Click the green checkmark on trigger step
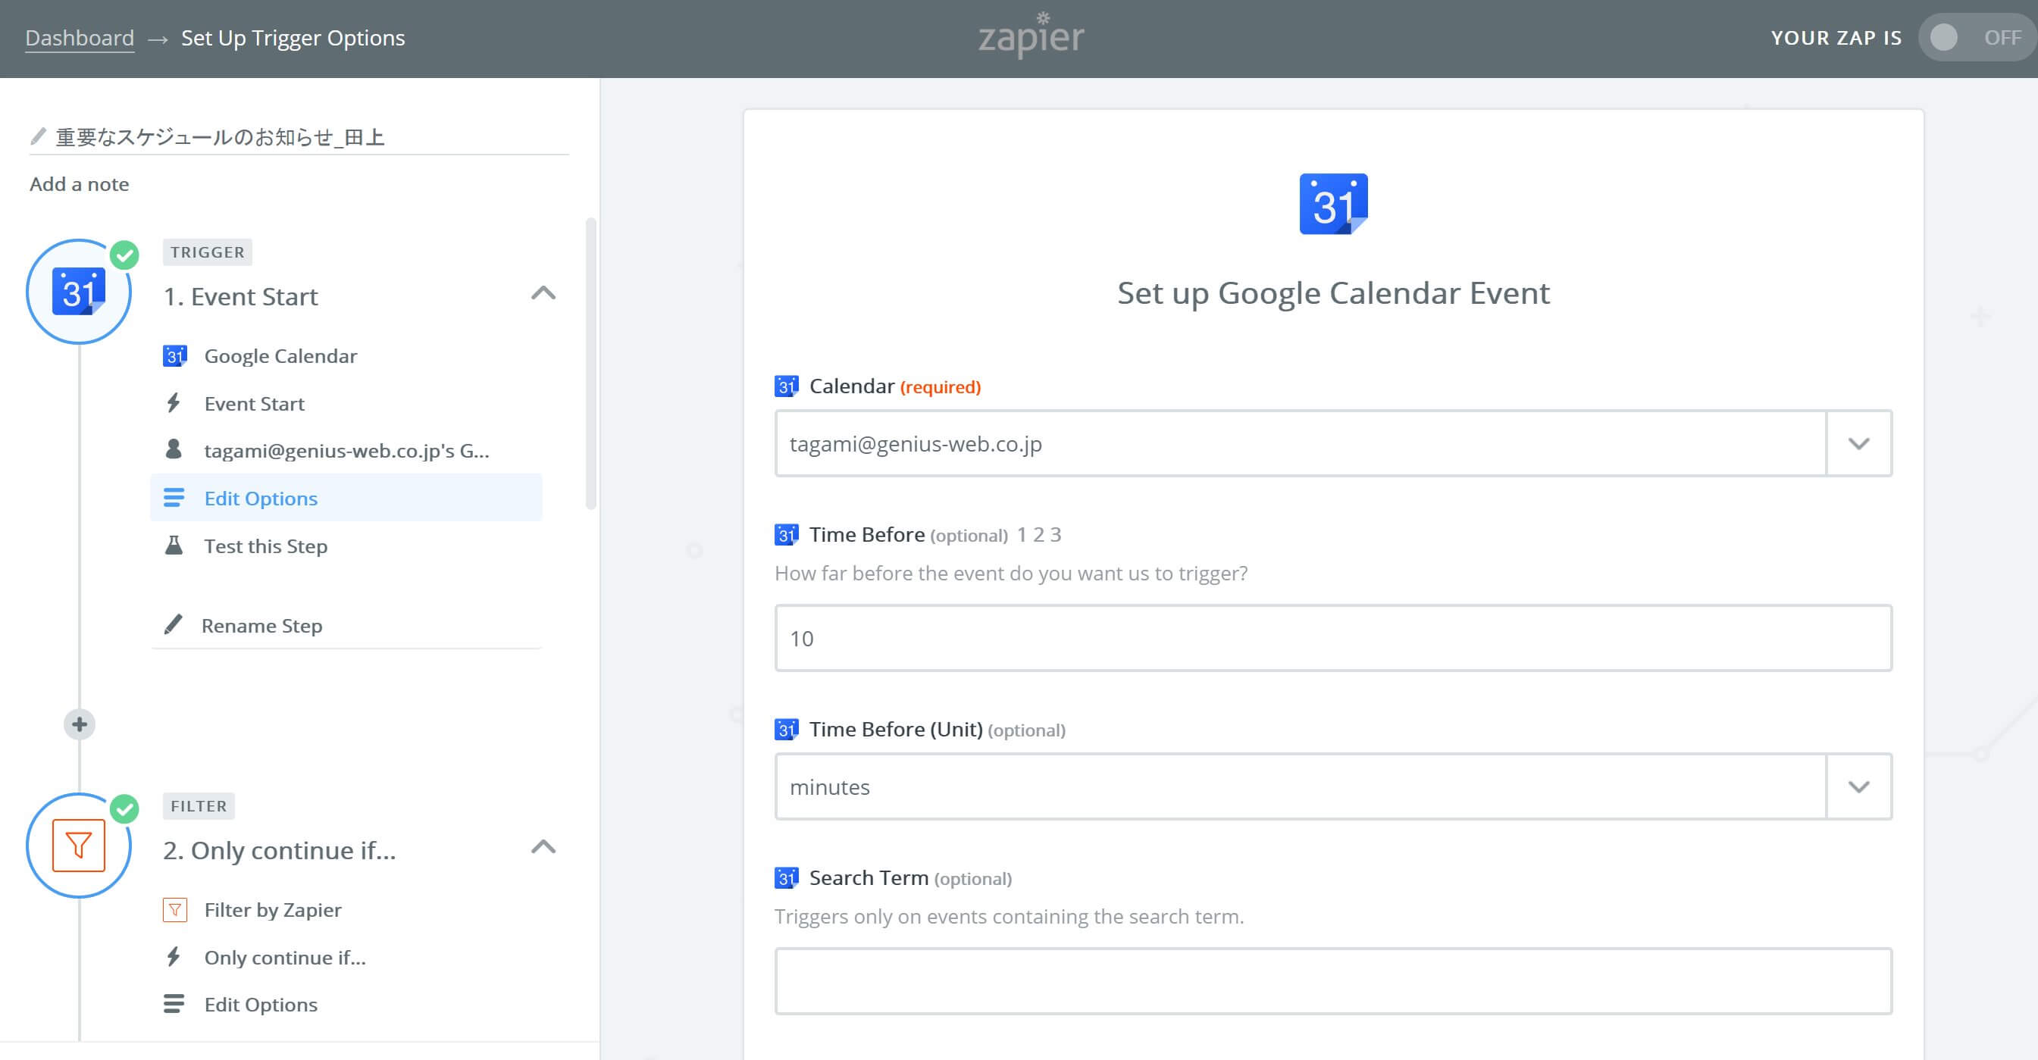 [124, 255]
